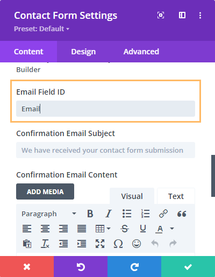Toggle bold formatting in editor toolbar
The image size is (215, 277).
pos(90,214)
